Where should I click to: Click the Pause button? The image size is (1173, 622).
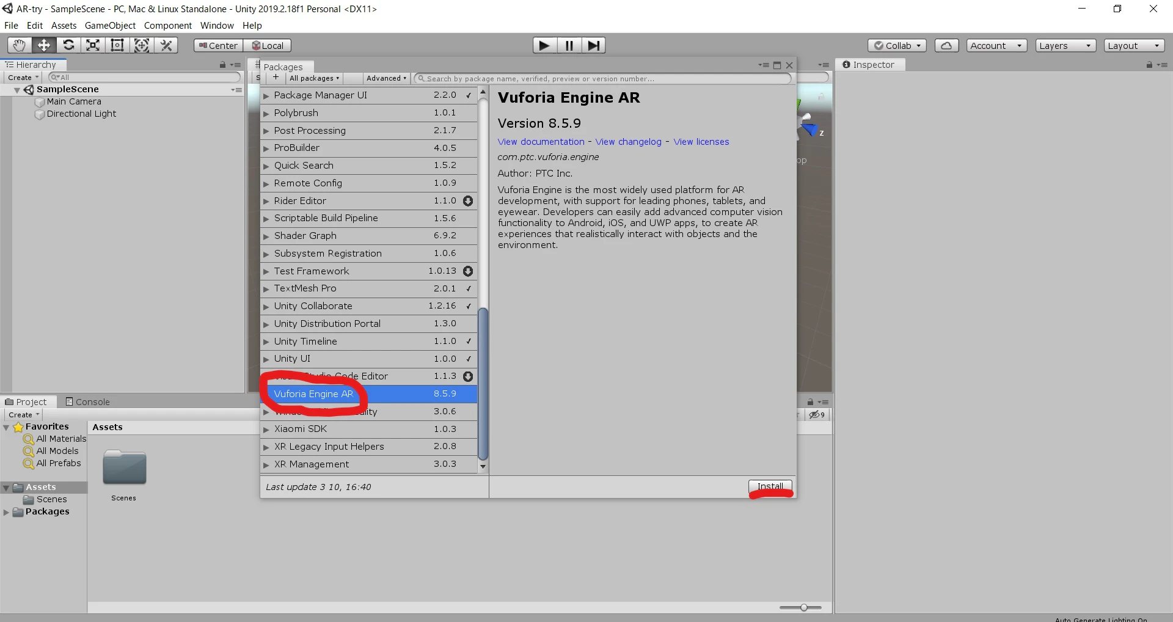(569, 45)
